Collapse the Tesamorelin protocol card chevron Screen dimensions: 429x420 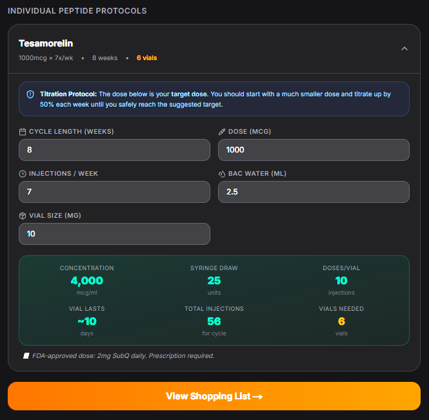click(404, 48)
